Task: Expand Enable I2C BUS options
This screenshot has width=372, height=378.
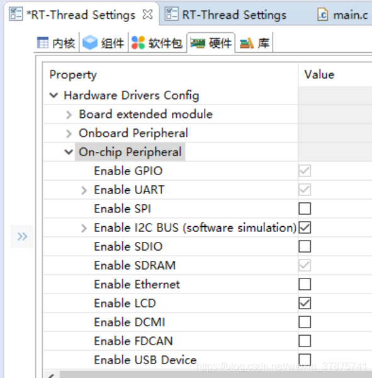Action: coord(84,228)
